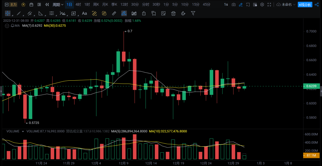Image resolution: width=322 pixels, height=166 pixels.
Task: Click the bell alert icon next to MA
Action: 12,26
